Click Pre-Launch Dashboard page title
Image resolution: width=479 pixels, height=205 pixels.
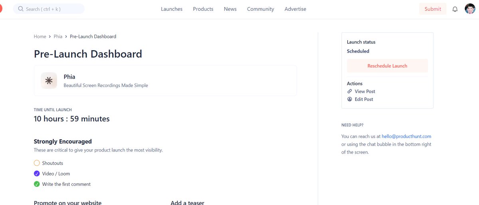pyautogui.click(x=88, y=54)
